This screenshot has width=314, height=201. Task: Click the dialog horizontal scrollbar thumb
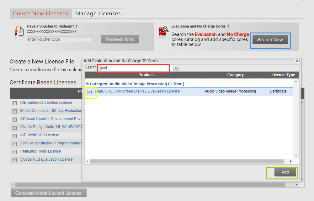(187, 161)
